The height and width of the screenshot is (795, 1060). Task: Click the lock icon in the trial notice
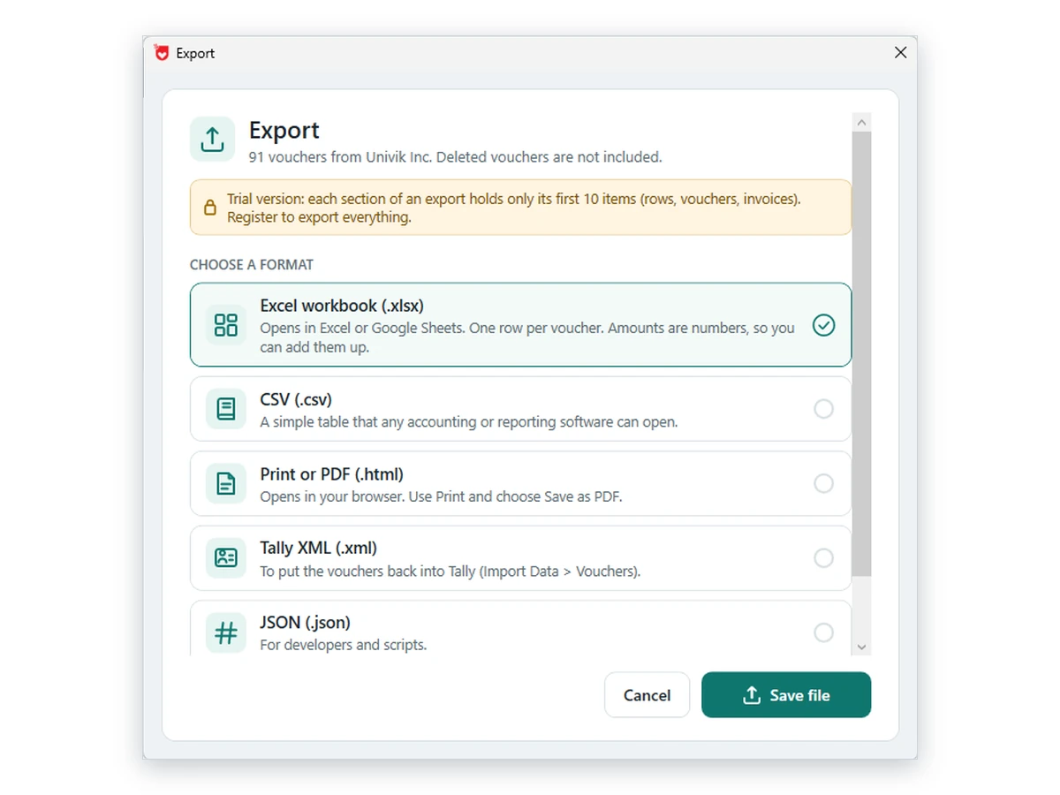[x=210, y=208]
